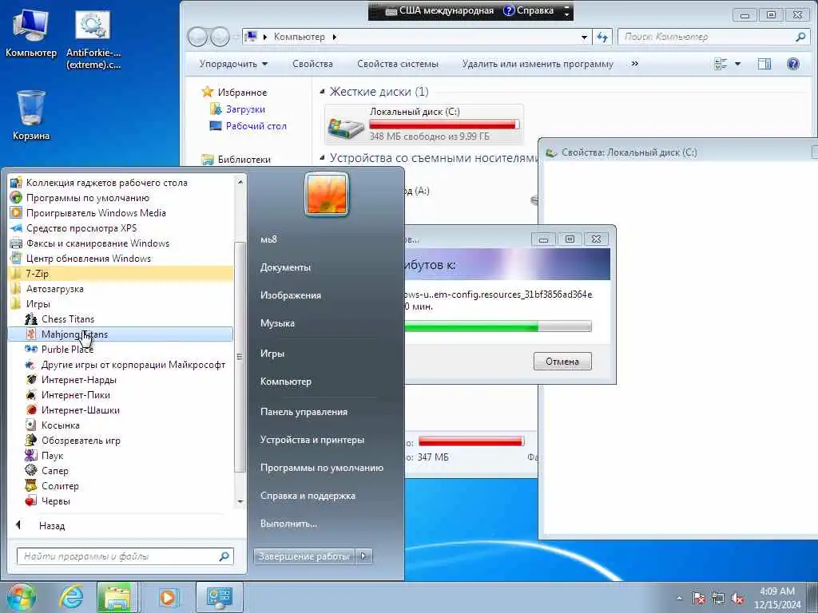Open Изображения from Start menu

291,295
